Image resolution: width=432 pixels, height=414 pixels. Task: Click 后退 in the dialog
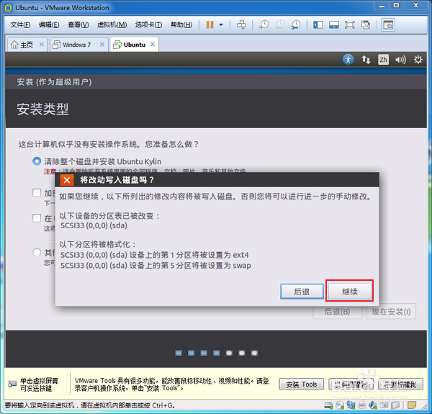point(302,292)
